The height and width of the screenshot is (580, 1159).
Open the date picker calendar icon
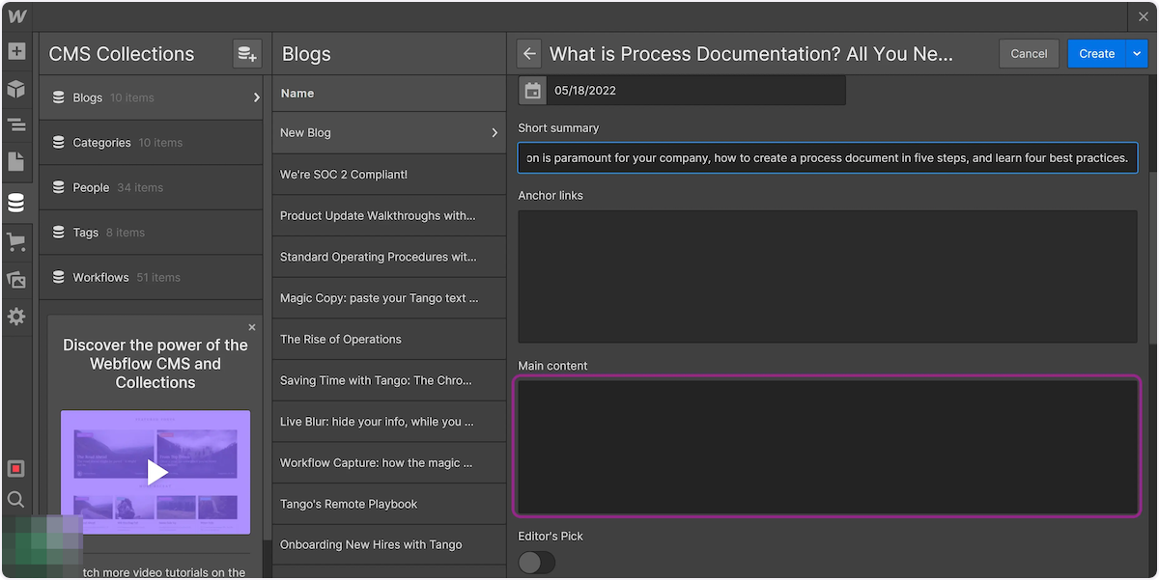tap(532, 91)
